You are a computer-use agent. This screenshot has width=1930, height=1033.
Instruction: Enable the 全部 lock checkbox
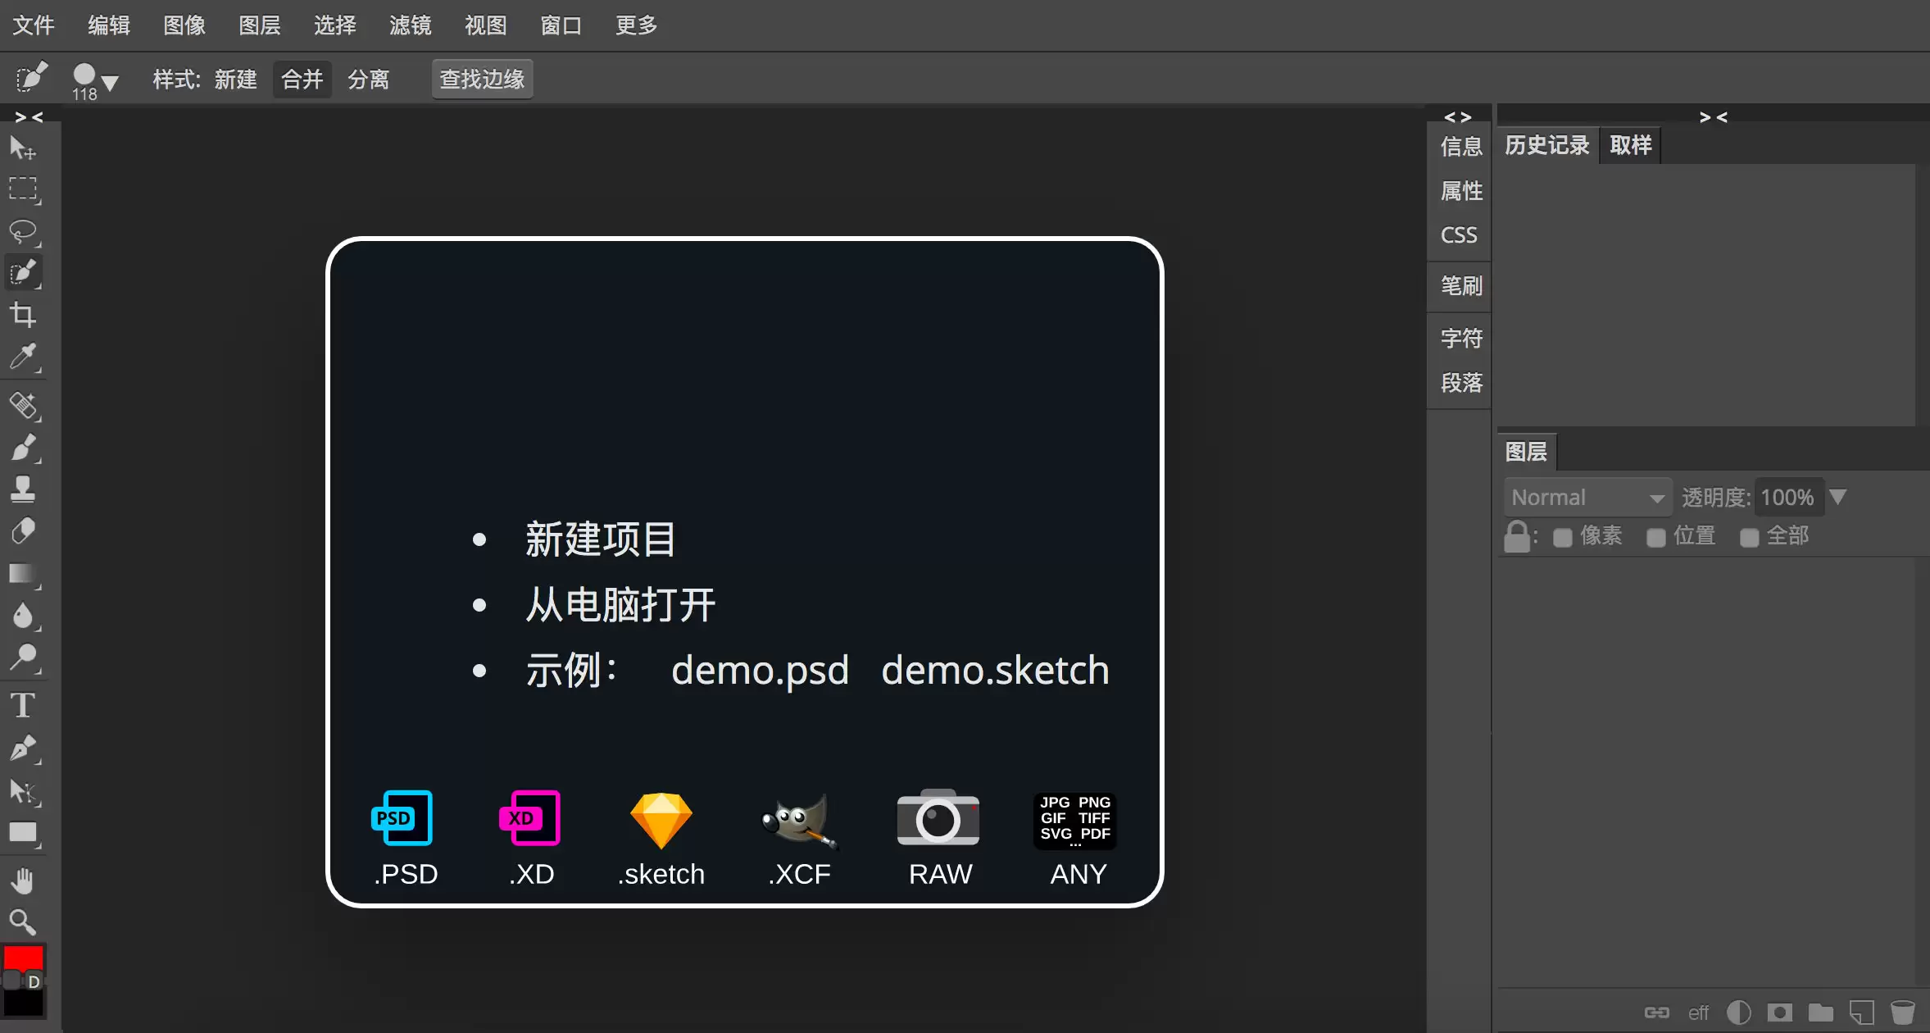coord(1749,537)
